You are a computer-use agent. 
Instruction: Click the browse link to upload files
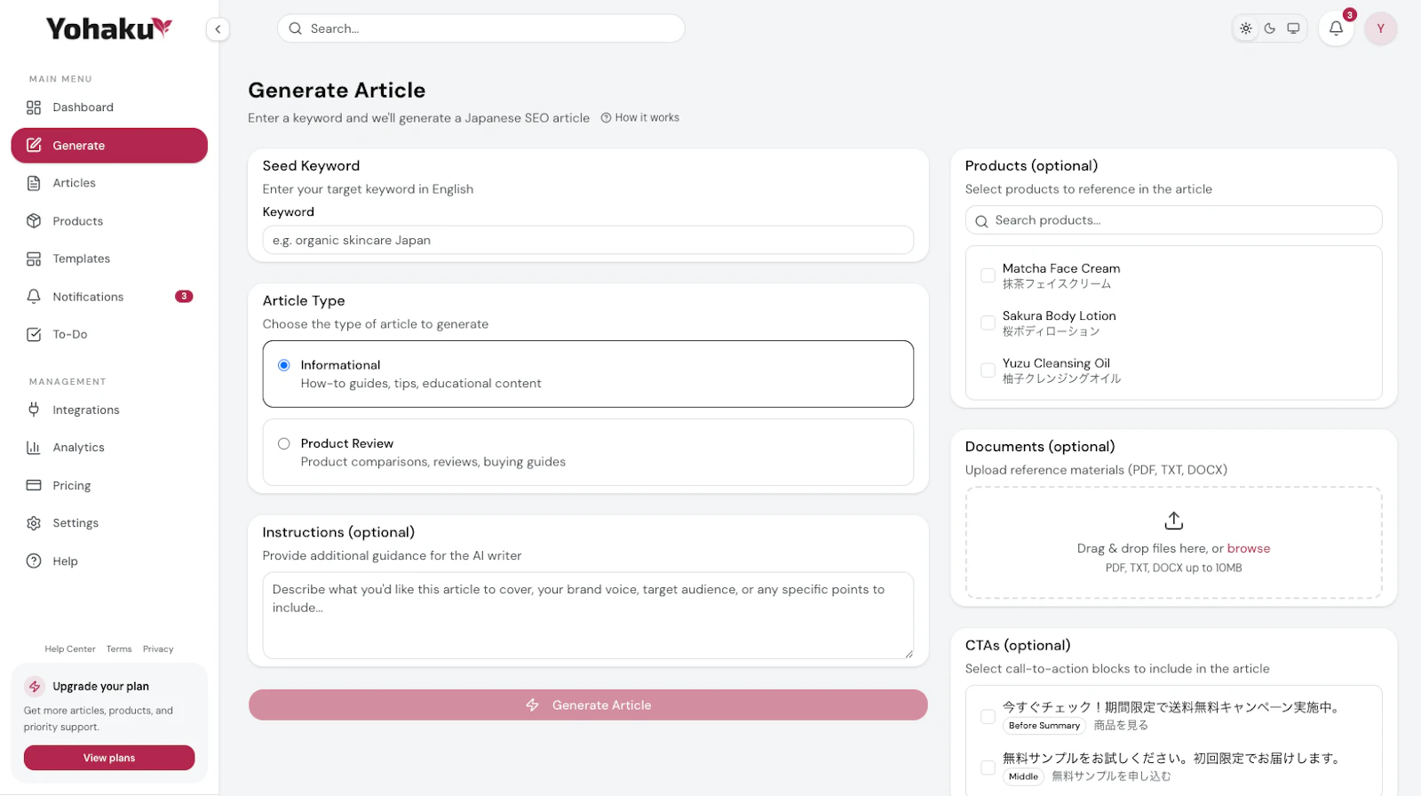(x=1249, y=548)
